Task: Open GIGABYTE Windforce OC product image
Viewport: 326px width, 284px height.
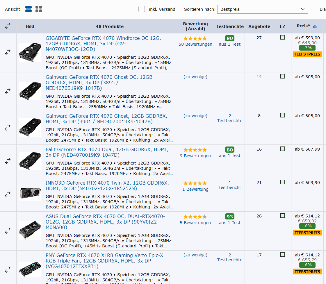Action: [x=30, y=52]
